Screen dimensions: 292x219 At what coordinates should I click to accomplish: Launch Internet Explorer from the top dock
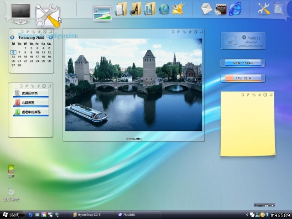pos(235,9)
